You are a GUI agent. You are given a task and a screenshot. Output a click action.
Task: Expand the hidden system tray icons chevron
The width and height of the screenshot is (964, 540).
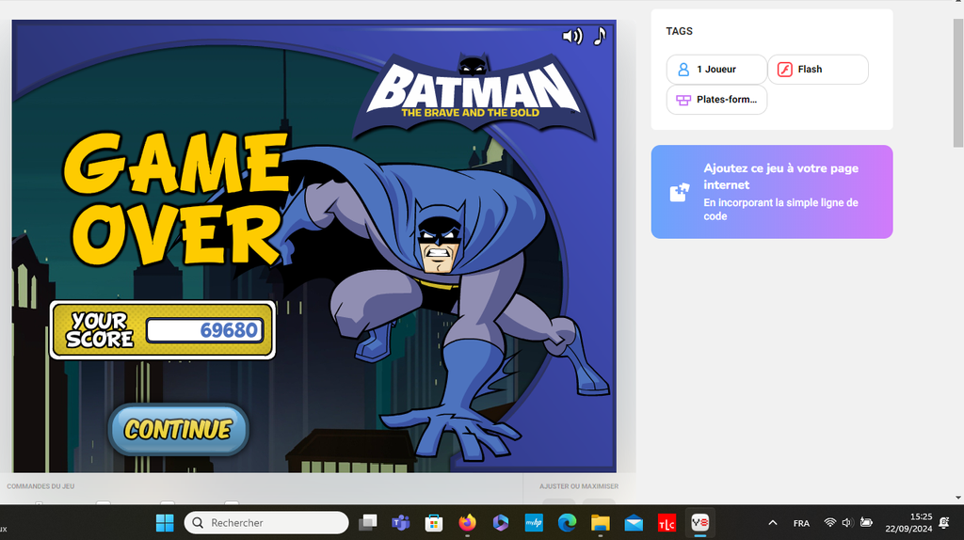click(773, 522)
